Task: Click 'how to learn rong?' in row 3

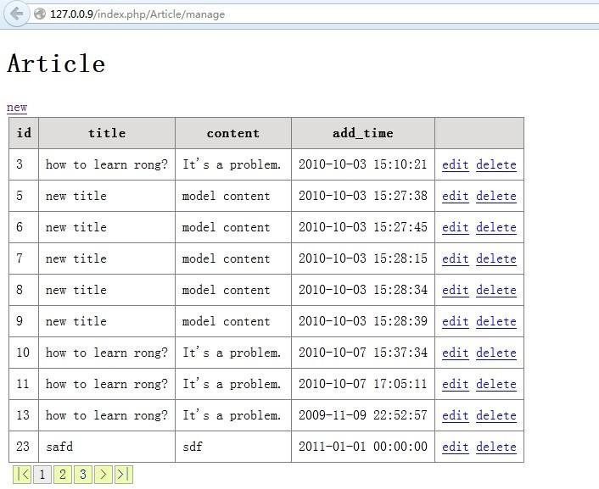Action: [x=107, y=164]
